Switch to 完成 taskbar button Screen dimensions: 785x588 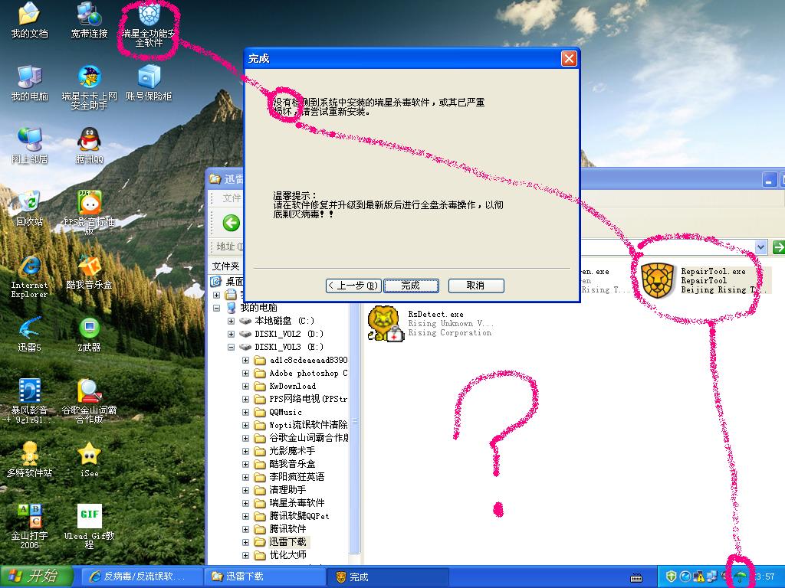point(389,577)
